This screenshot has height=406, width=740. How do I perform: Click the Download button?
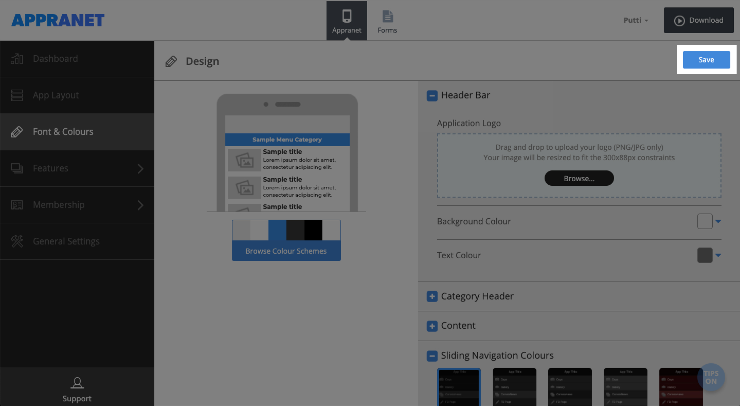(699, 20)
